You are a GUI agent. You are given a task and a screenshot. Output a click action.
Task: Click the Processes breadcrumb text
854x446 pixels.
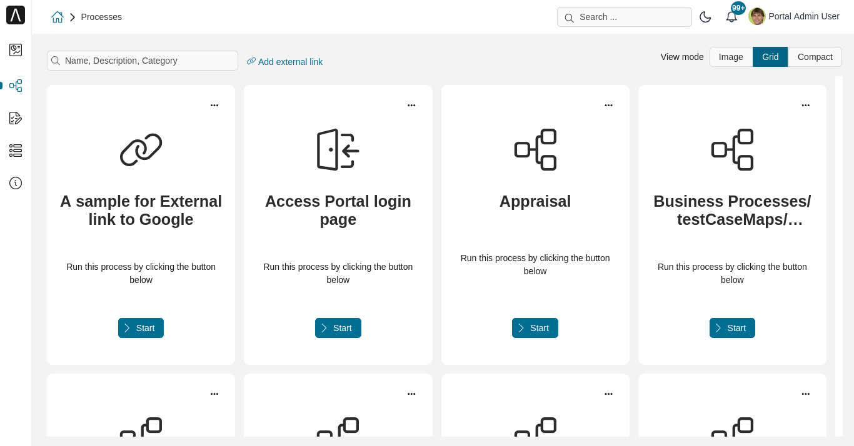[x=101, y=17]
